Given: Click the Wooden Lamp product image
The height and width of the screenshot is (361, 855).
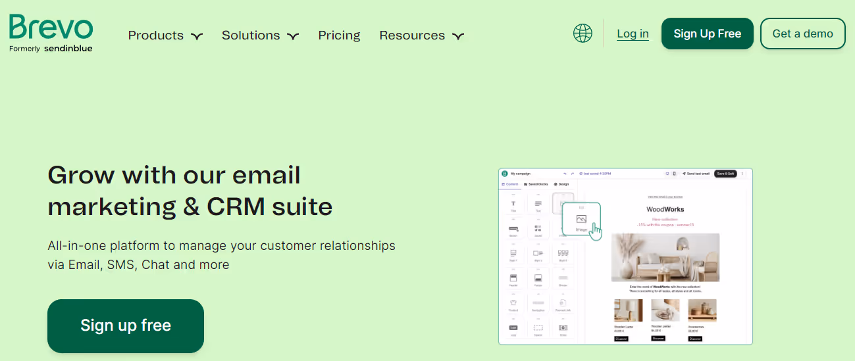Looking at the screenshot, I should coord(628,310).
